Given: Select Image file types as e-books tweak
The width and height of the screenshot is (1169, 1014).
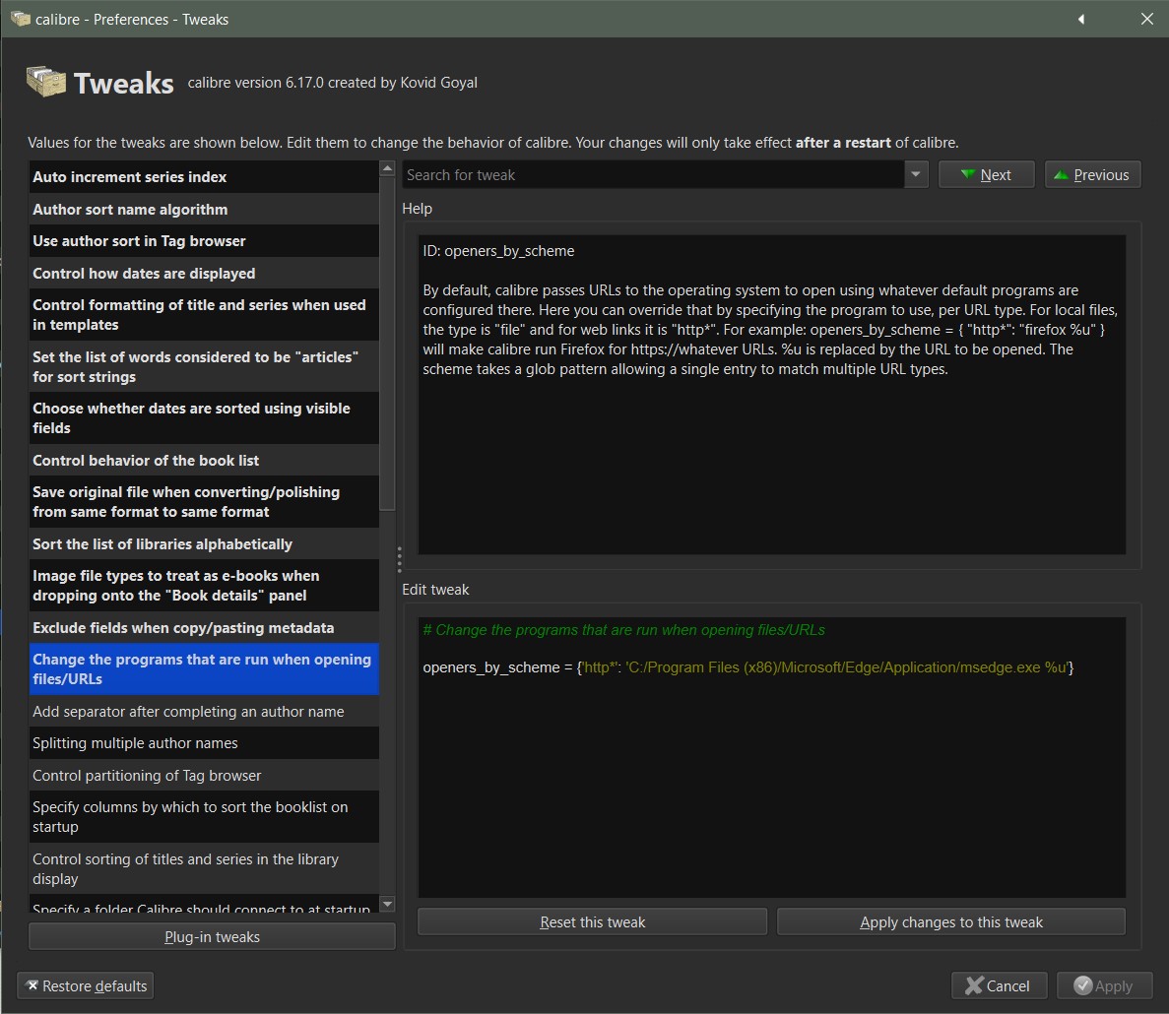Looking at the screenshot, I should tap(204, 586).
